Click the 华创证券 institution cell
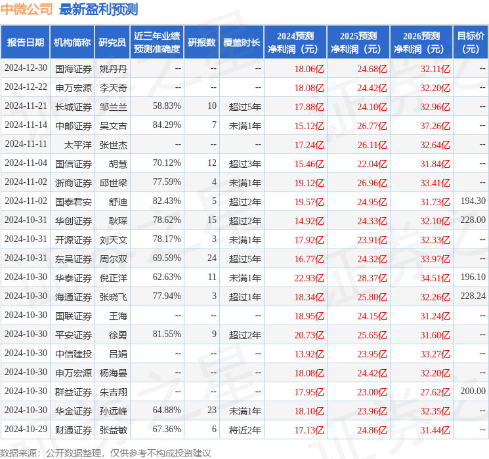 point(74,221)
